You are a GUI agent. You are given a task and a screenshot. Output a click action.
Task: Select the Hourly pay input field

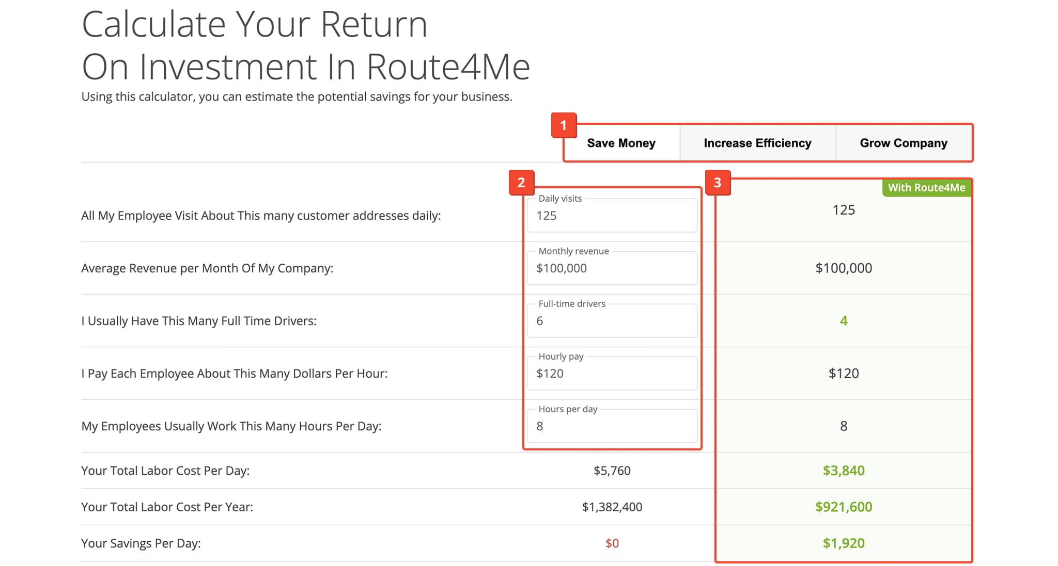(612, 373)
